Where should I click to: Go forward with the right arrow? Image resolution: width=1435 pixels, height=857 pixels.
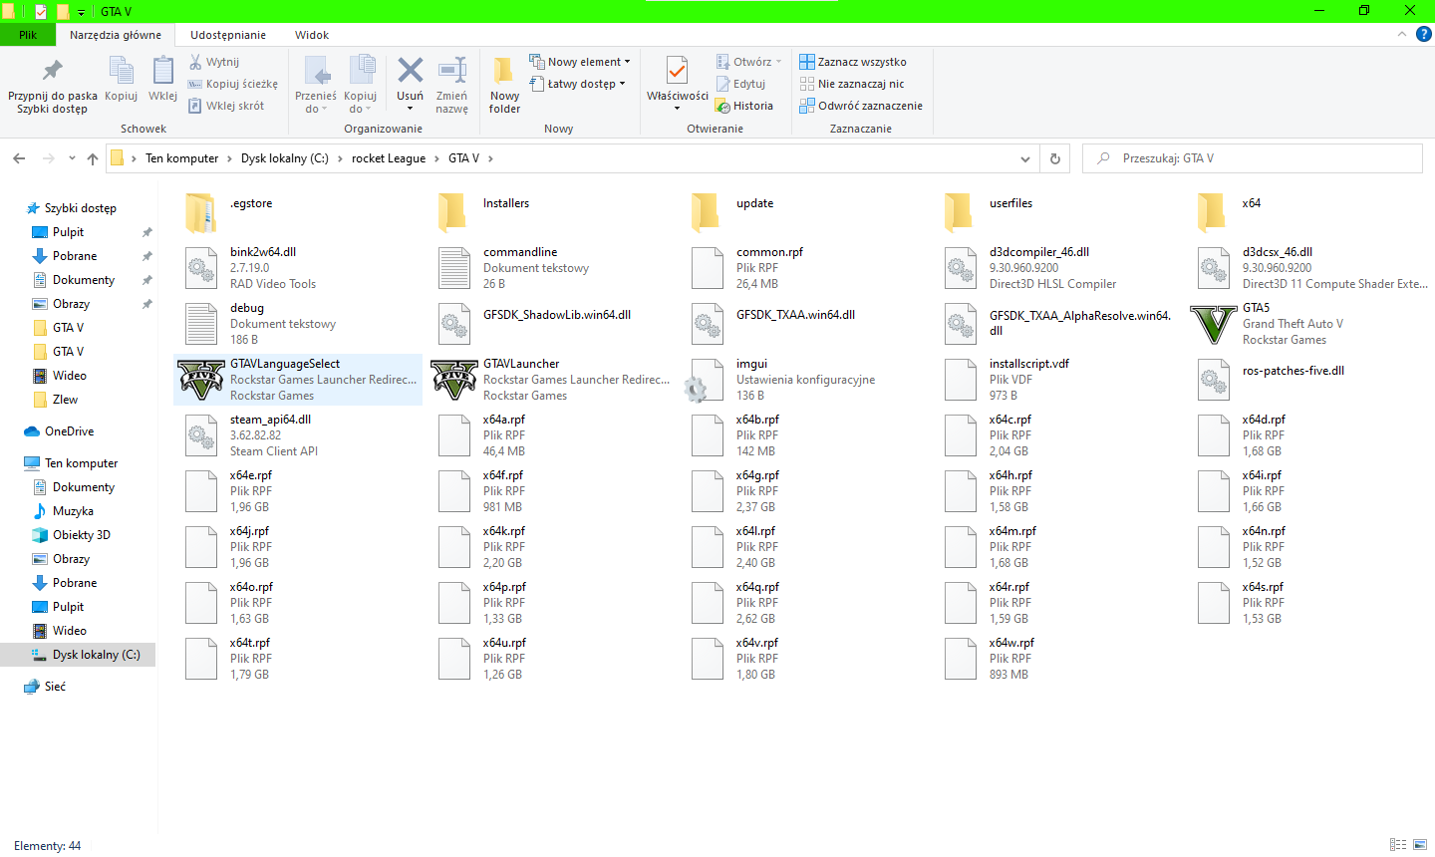point(48,158)
